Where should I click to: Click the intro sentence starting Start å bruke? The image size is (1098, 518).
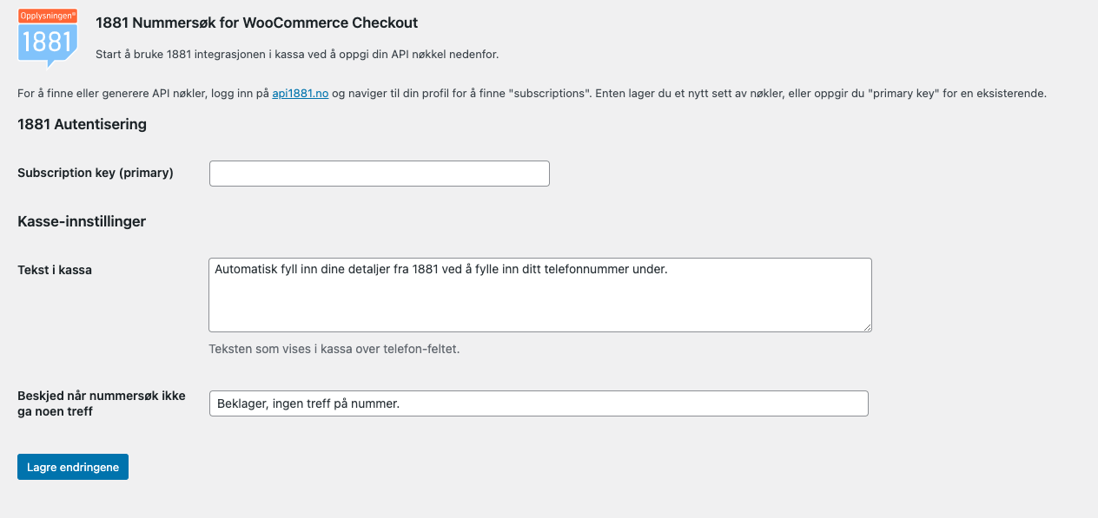click(x=297, y=54)
